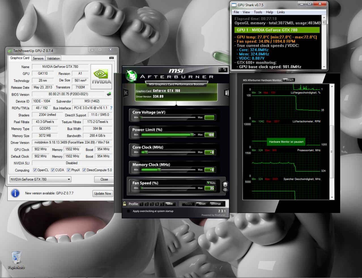Click the Close button in GPU-Z
Screen dimensions: 362x278
tap(104, 179)
